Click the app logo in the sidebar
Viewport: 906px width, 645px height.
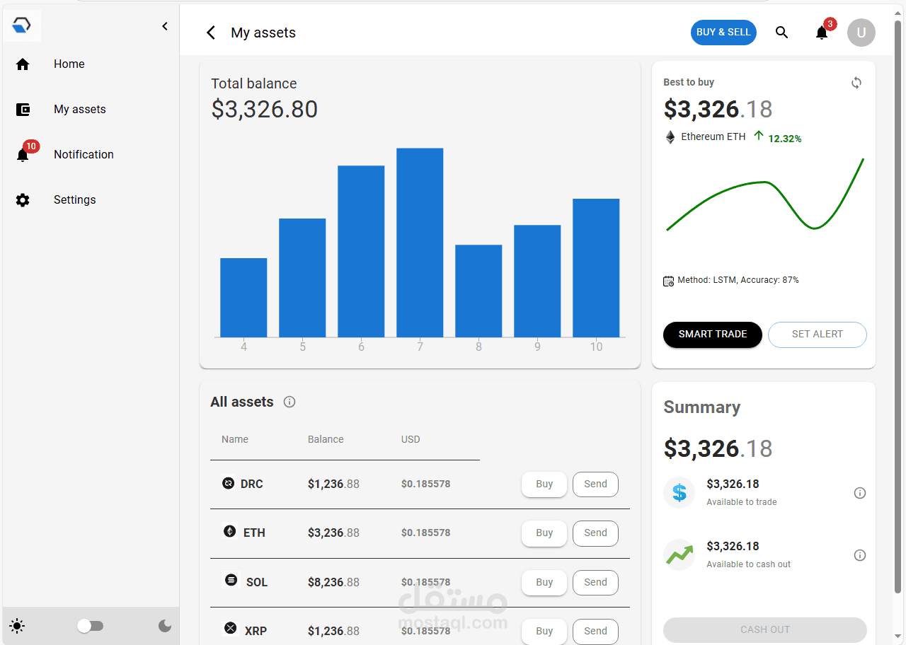pyautogui.click(x=22, y=26)
